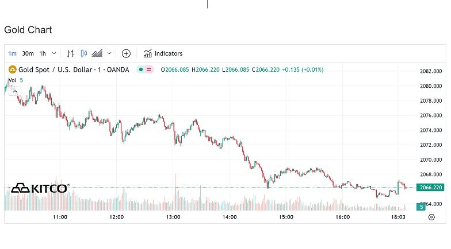This screenshot has width=451, height=249.
Task: Switch to the 1m timeframe
Action: click(12, 53)
